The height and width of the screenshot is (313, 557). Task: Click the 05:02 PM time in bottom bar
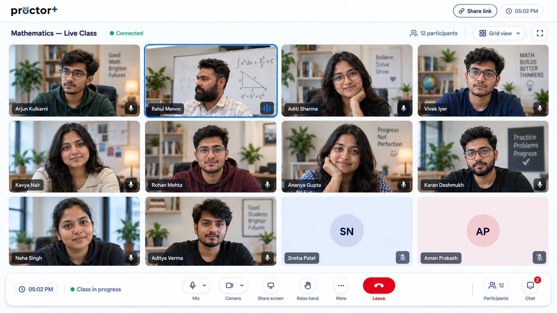[36, 289]
